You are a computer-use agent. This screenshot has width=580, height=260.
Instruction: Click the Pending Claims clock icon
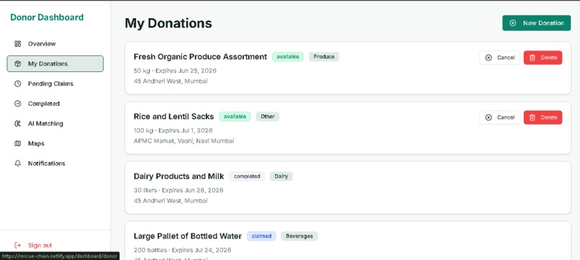pyautogui.click(x=18, y=84)
